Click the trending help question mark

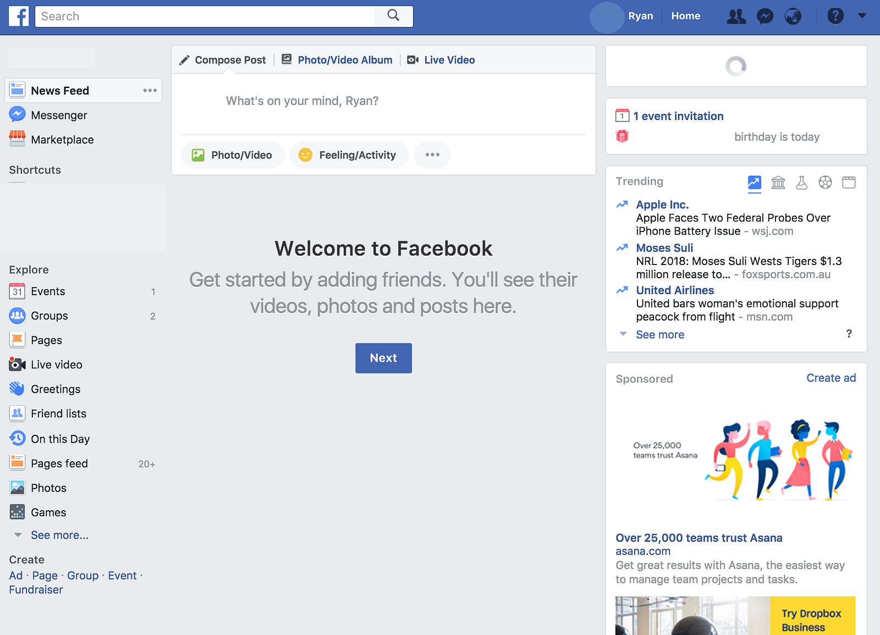pos(849,334)
